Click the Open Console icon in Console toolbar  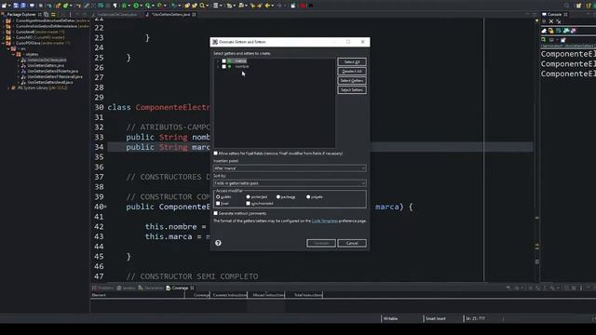coord(562,40)
